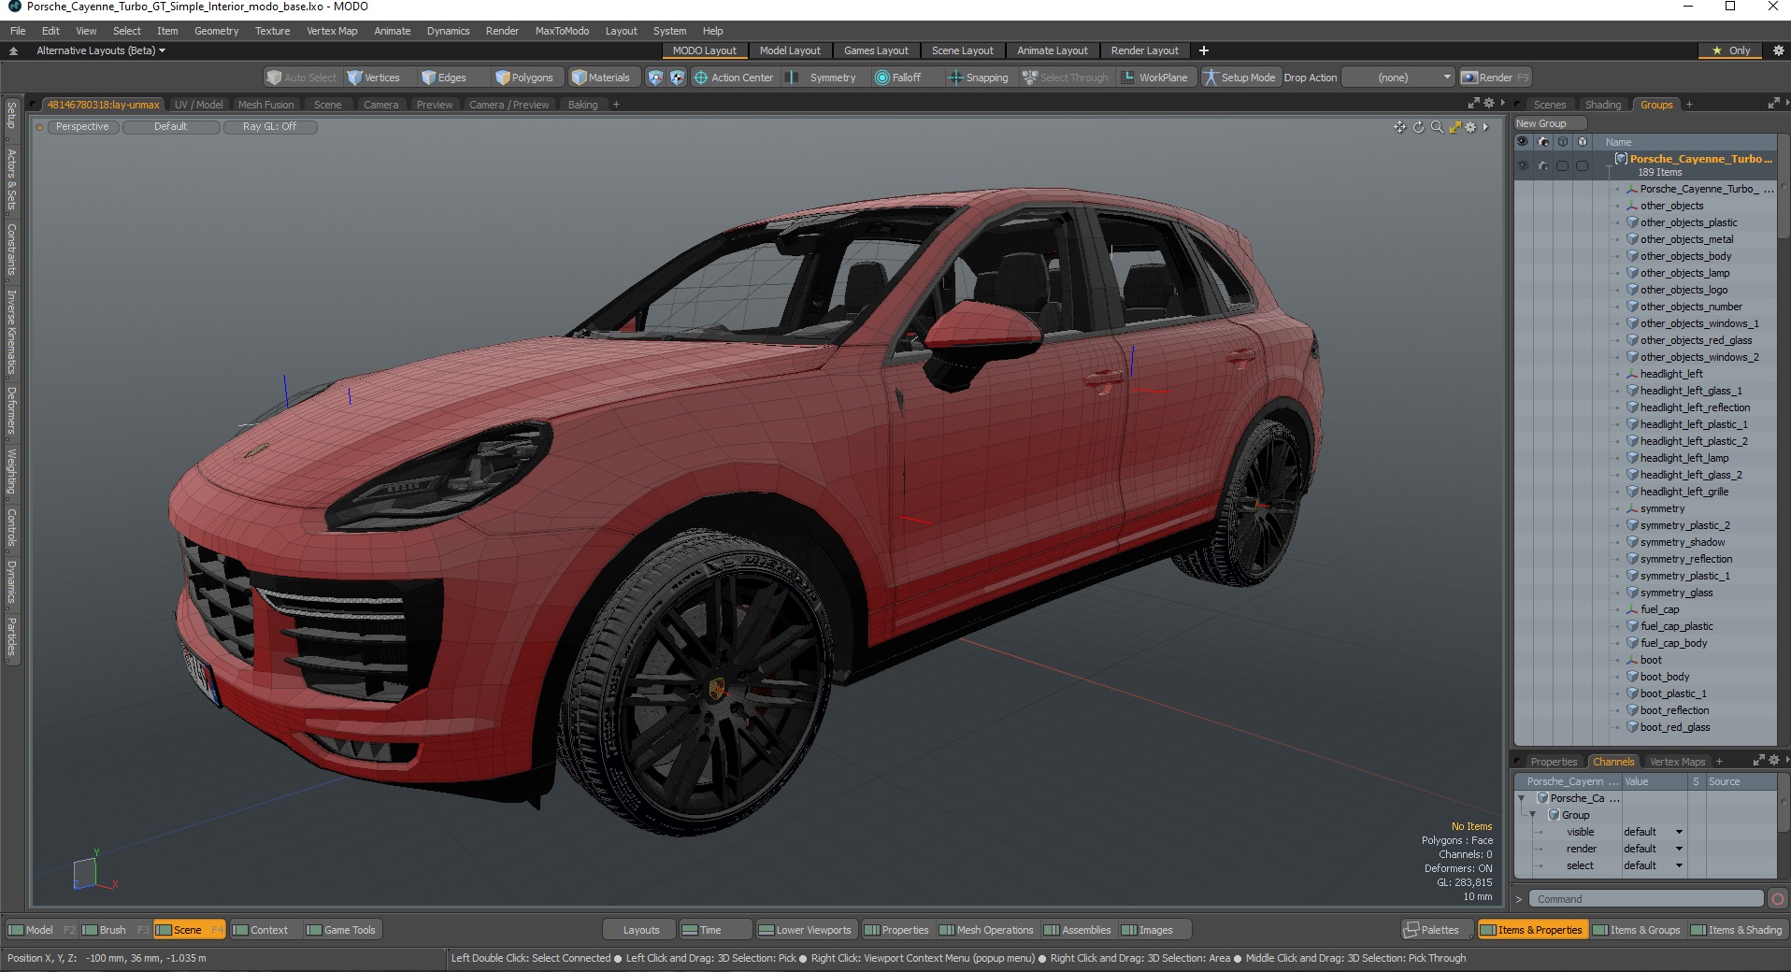Viewport: 1791px width, 972px height.
Task: Click wireframe cube column header icon
Action: tap(1562, 142)
